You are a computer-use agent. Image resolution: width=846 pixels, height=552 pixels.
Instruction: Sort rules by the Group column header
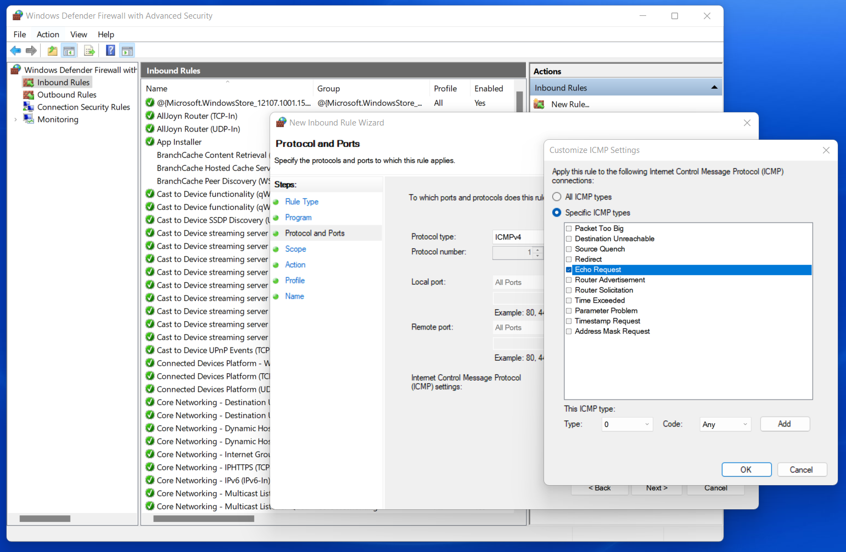click(x=371, y=88)
